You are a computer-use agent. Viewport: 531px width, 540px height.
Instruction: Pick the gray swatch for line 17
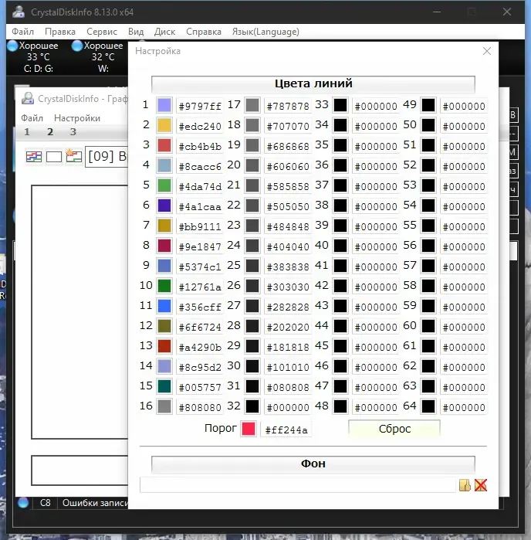coord(252,105)
